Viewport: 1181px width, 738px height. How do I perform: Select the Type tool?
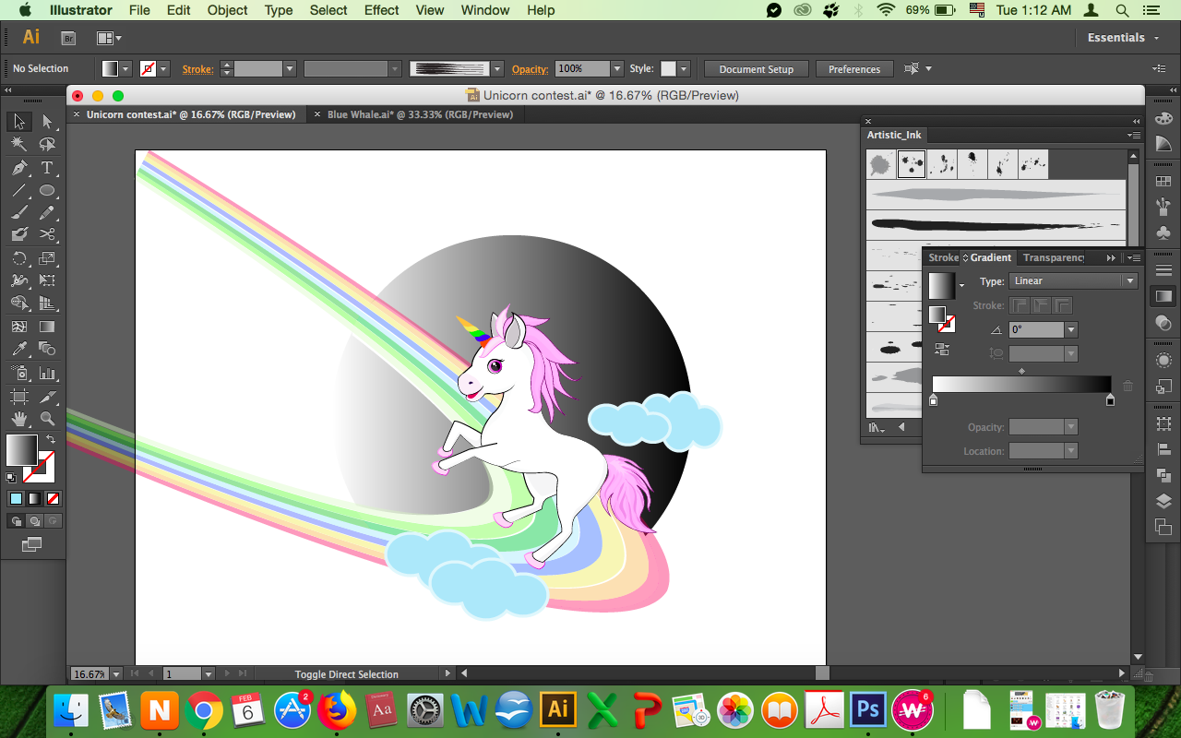(47, 168)
